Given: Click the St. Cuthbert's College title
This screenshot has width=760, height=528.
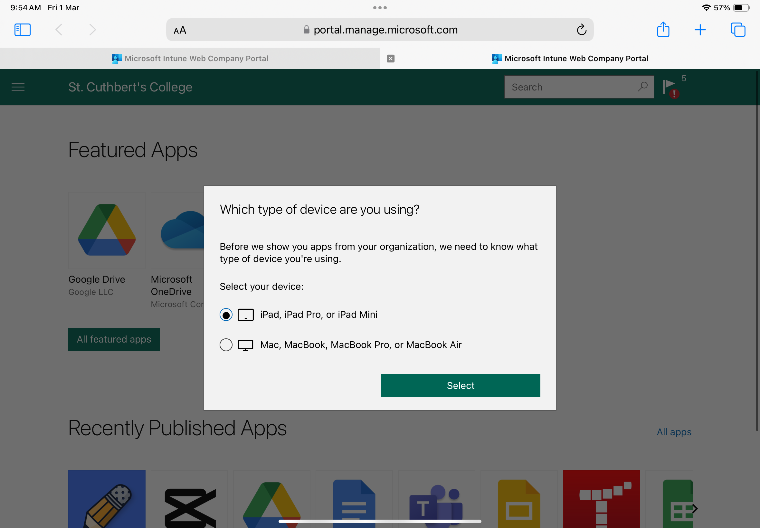Looking at the screenshot, I should [x=130, y=87].
